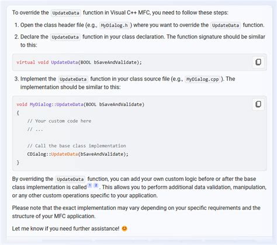
Task: Click UpdateData code chip in the first sentence
Action: pyautogui.click(x=66, y=13)
